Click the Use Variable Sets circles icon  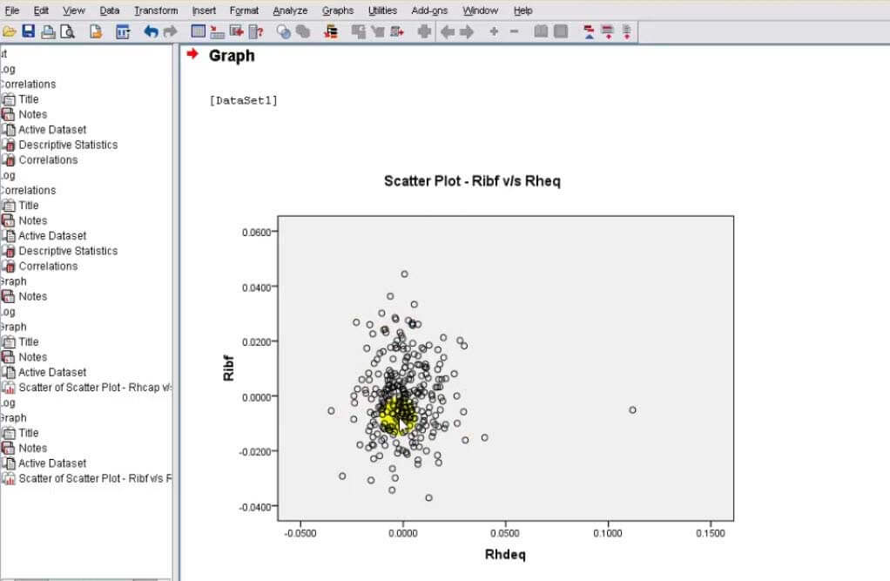(x=283, y=32)
